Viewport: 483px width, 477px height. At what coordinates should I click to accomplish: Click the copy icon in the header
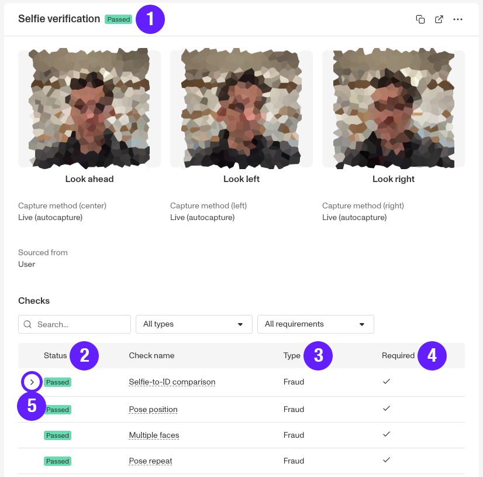click(420, 19)
